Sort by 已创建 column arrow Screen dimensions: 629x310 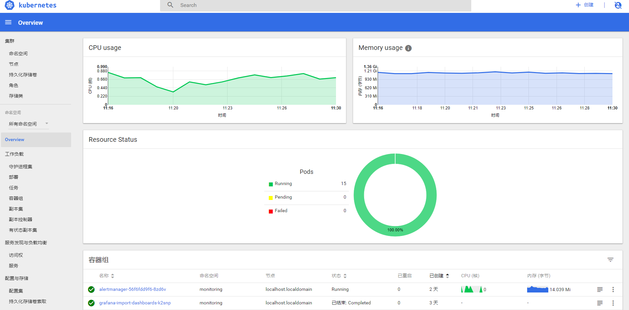pyautogui.click(x=447, y=276)
